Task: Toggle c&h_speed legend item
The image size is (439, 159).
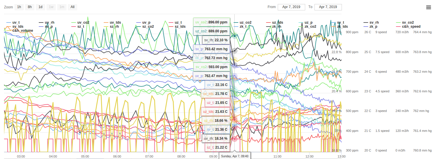Action: coord(408,26)
